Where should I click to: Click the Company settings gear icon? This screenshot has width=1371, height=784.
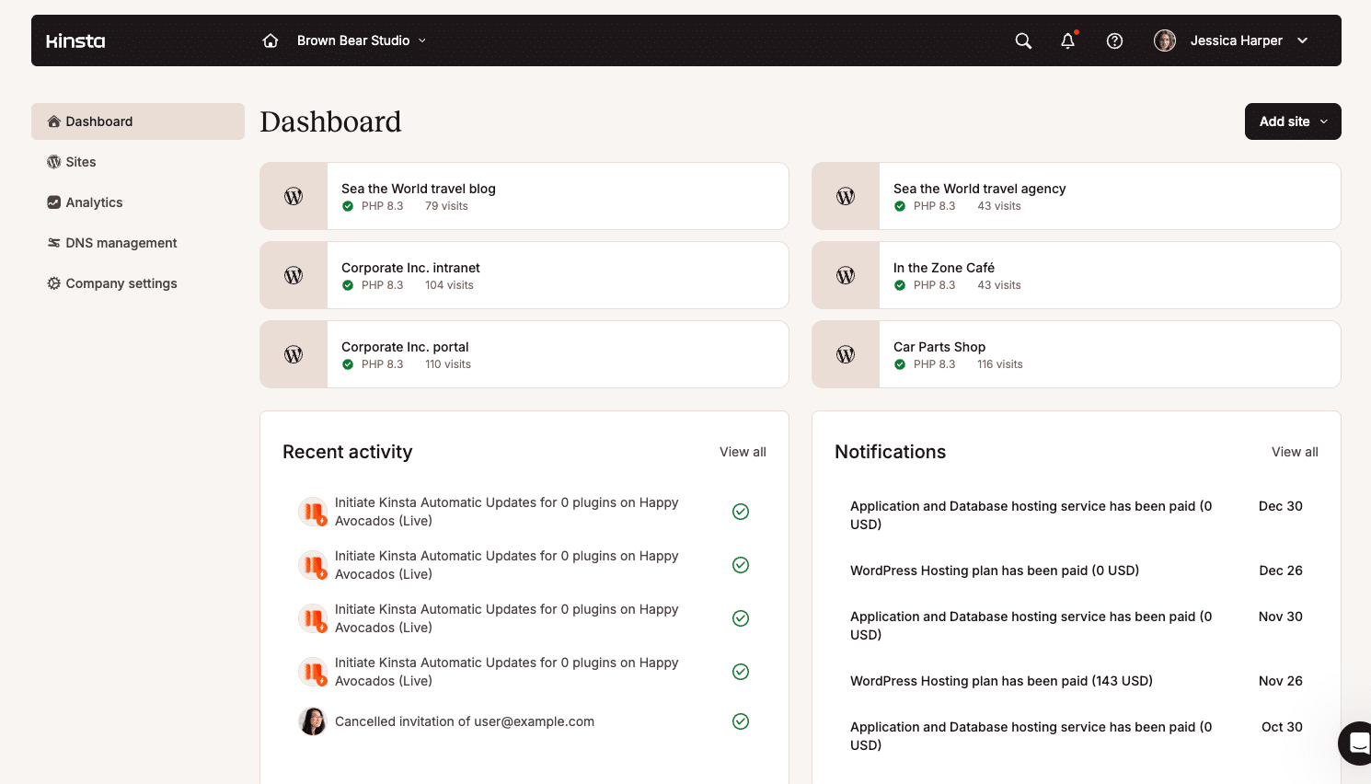52,283
